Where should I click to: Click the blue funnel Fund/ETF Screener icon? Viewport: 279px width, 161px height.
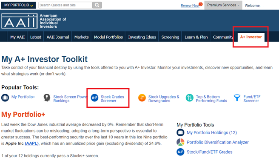click(x=237, y=98)
